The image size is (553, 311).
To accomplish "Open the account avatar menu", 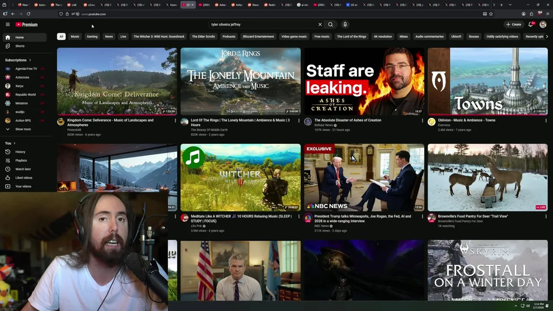I will click(x=543, y=25).
